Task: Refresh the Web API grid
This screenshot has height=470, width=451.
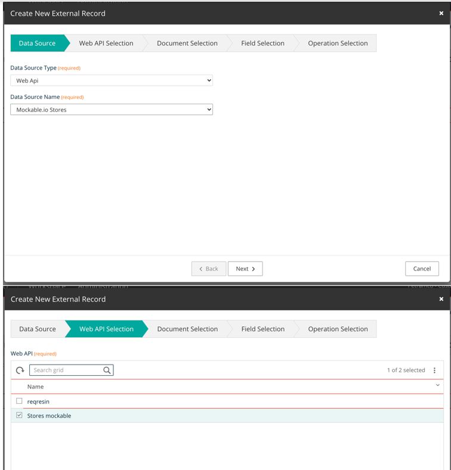Action: pos(20,371)
